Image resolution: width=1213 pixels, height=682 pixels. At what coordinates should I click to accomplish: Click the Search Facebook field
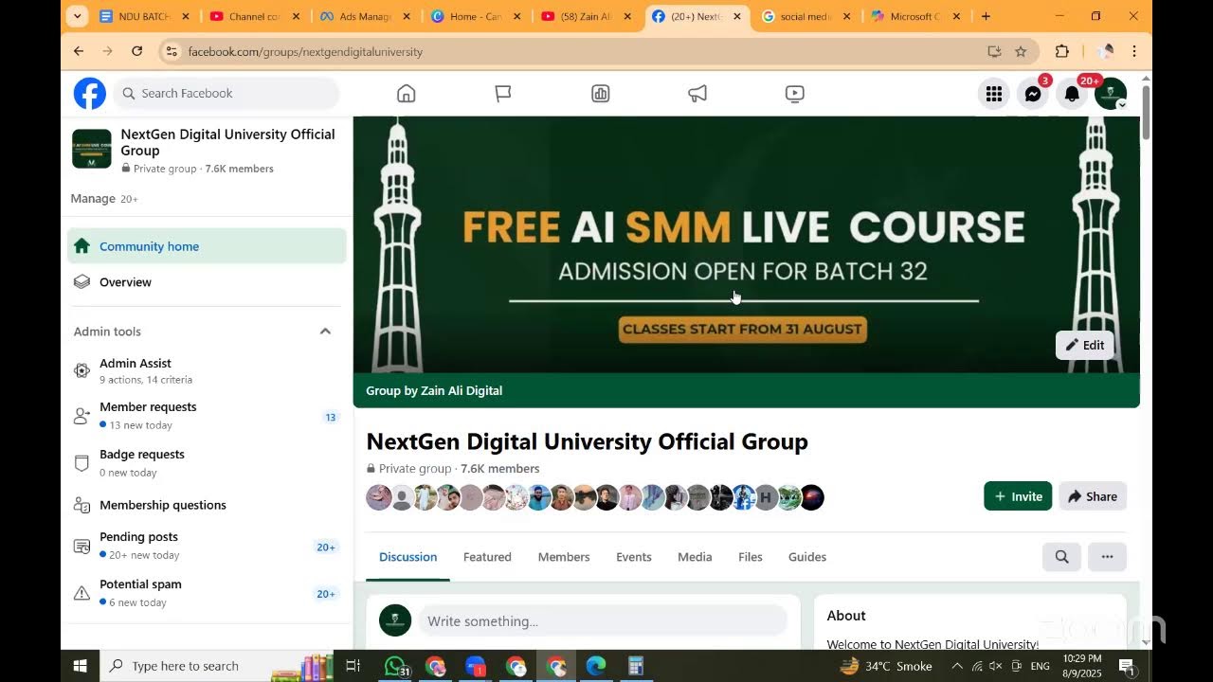(226, 93)
